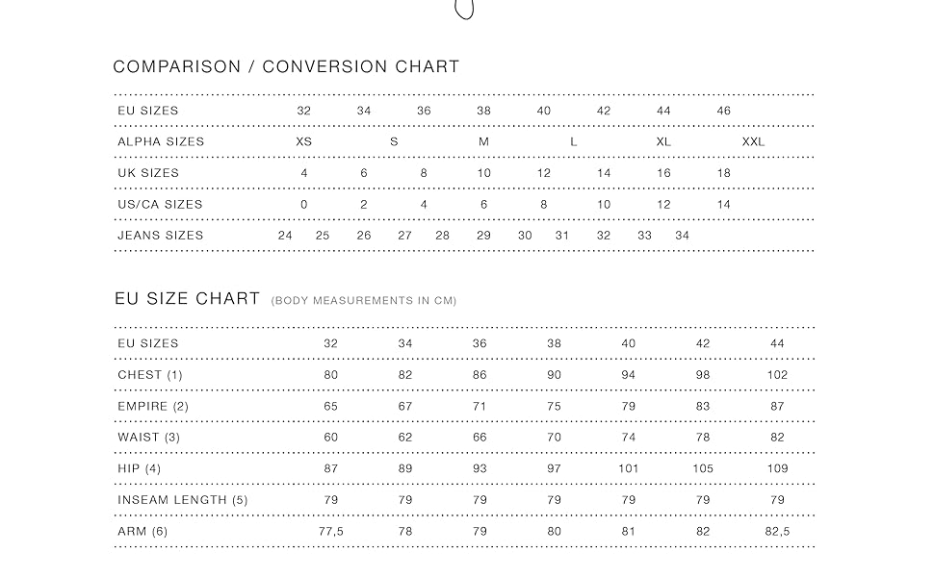Click the XL alpha size

(x=663, y=141)
